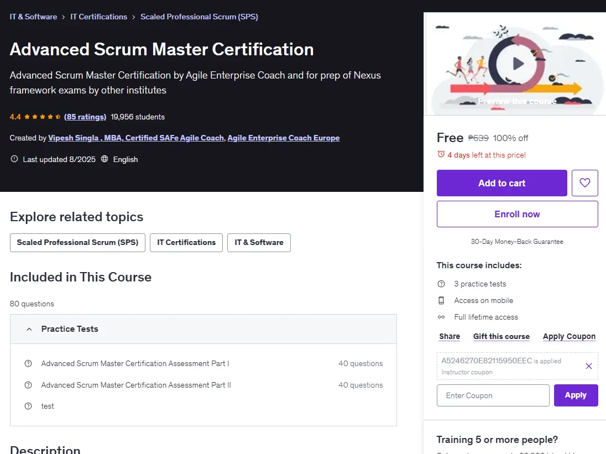Click Gift this course link
Screen dimensions: 606x454
[x=501, y=337]
